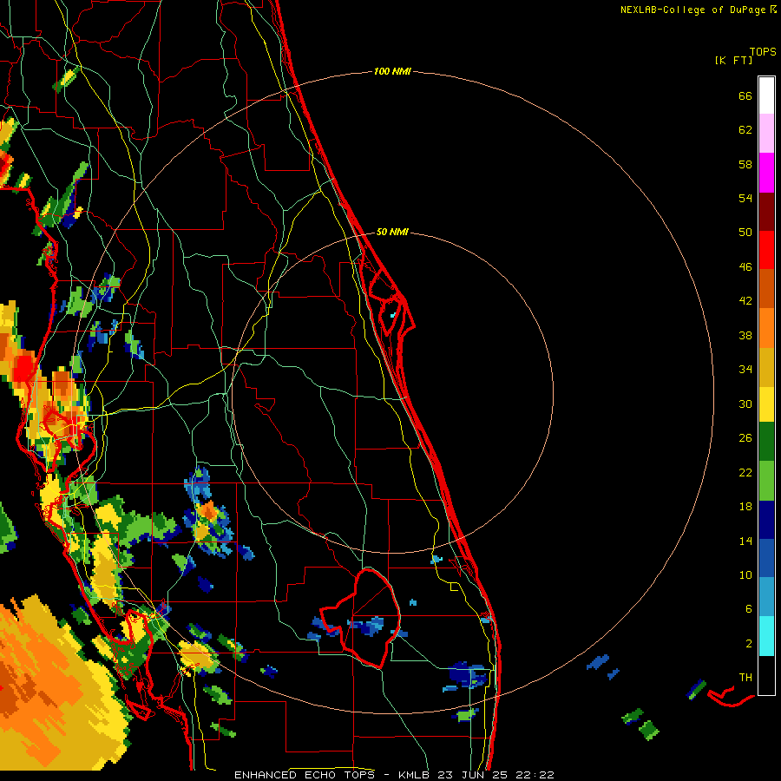Viewport: 781px width, 781px height.
Task: Click the light pink swatch at 62
Action: coord(766,133)
